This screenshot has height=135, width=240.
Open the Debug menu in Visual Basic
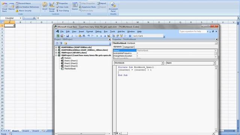(x=98, y=31)
